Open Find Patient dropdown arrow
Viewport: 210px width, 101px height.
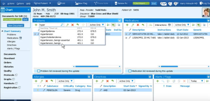click(x=50, y=3)
